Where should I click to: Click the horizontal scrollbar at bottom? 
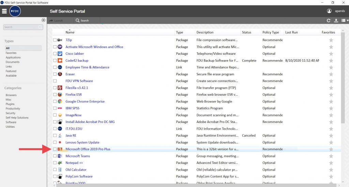click(197, 185)
